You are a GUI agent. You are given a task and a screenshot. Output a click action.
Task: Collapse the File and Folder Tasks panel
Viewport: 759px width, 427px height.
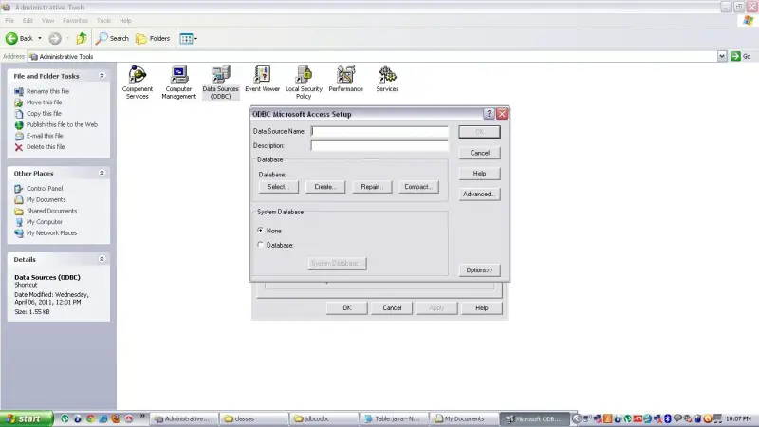point(102,76)
